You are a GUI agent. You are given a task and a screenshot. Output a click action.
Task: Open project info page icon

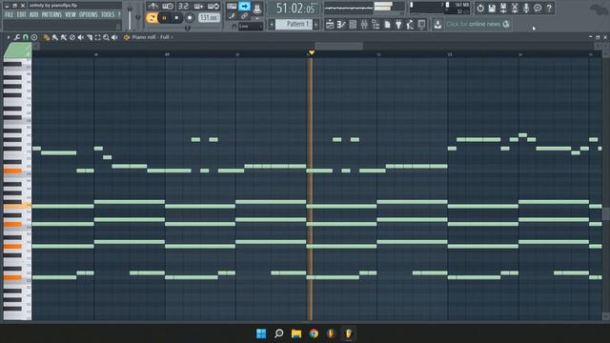pos(387,25)
